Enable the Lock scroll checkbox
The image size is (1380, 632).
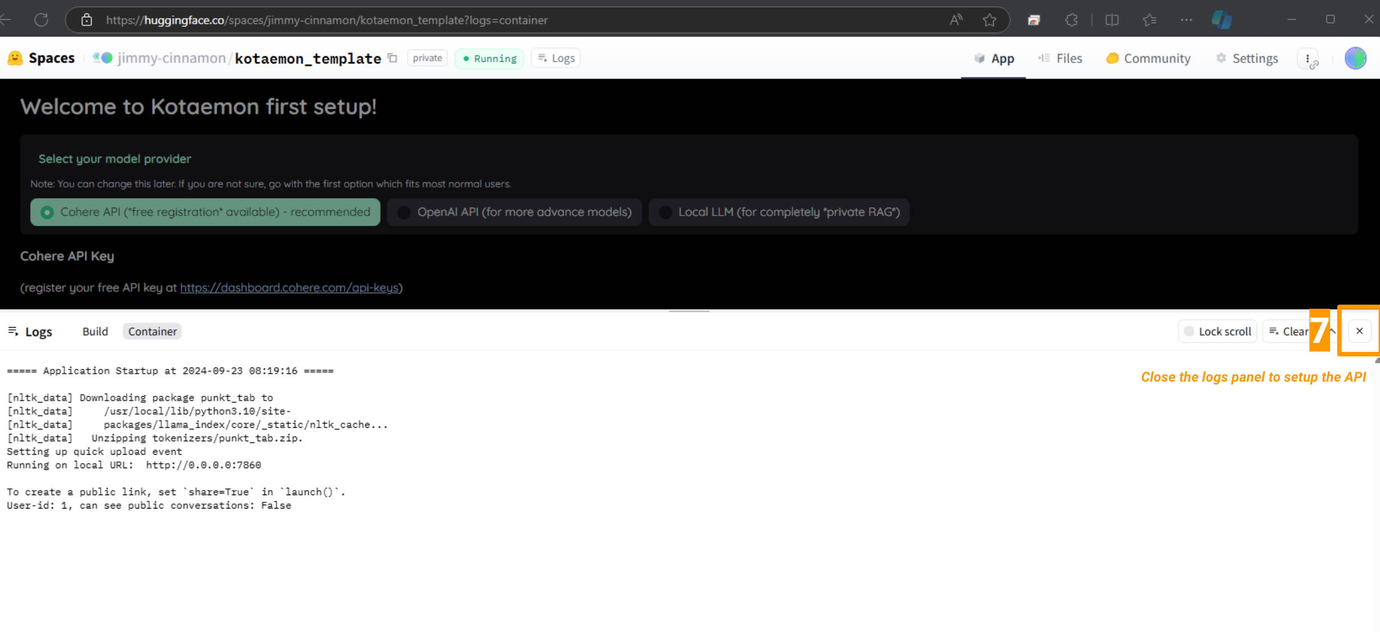[x=1189, y=332]
